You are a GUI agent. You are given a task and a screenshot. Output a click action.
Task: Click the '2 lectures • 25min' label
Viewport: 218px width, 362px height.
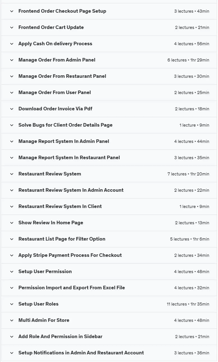[192, 93]
